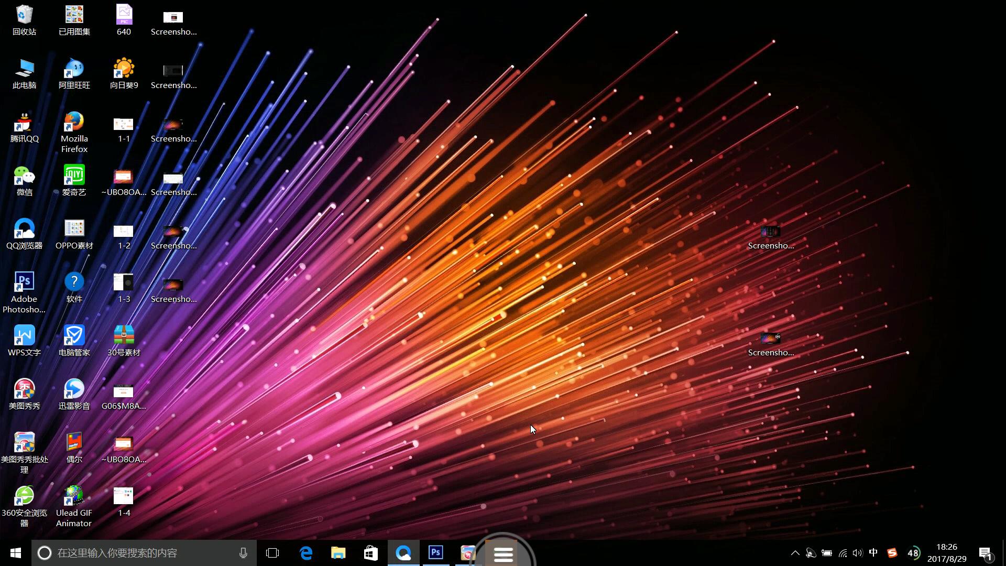The image size is (1006, 566).
Task: Select the 1-4 image file thumbnail
Action: 124,500
